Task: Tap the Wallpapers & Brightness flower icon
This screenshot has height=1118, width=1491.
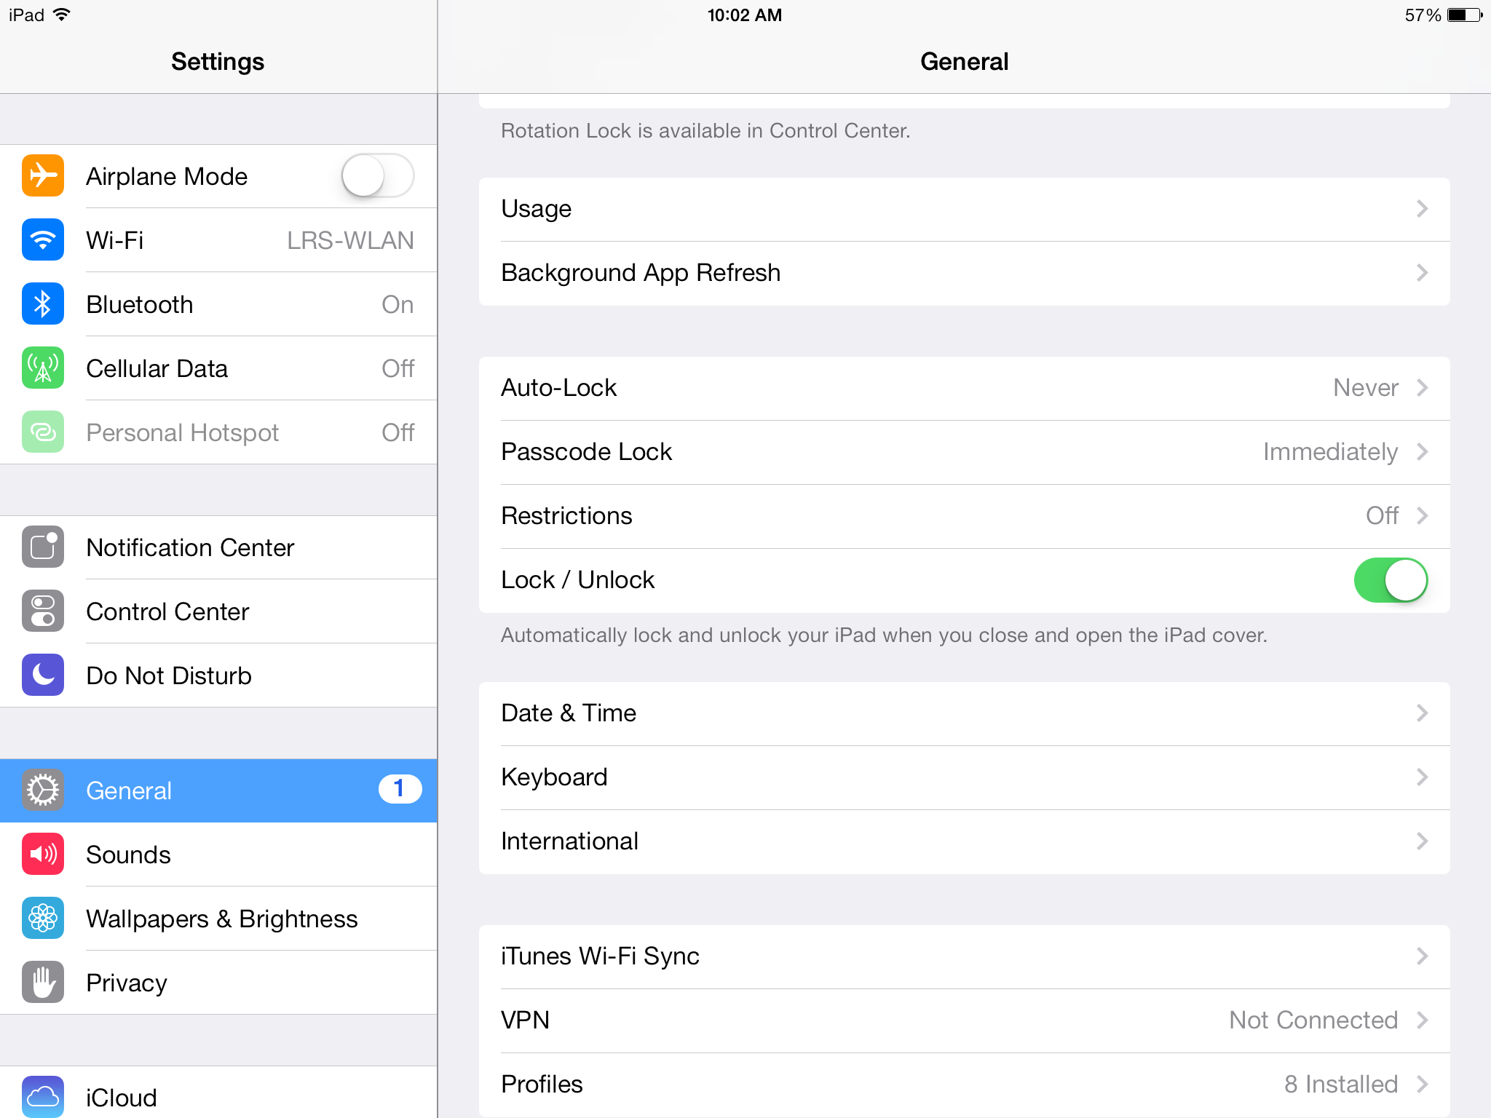Action: (x=43, y=919)
